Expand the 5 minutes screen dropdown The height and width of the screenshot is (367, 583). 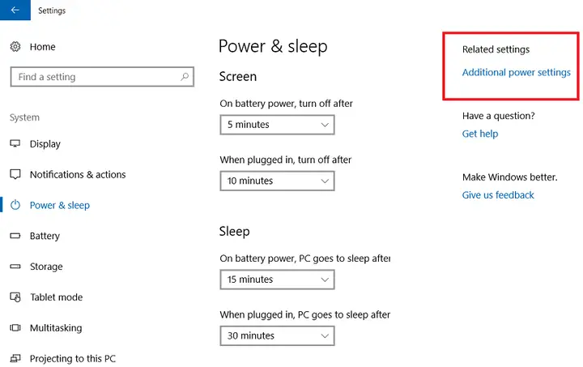pos(277,125)
